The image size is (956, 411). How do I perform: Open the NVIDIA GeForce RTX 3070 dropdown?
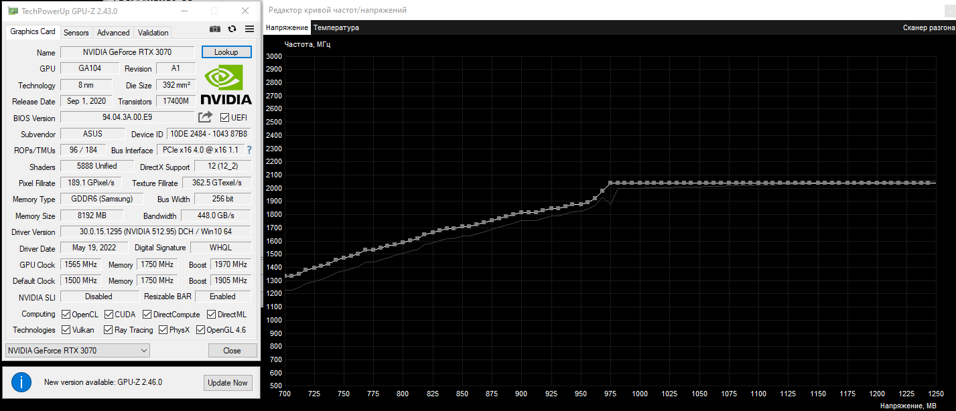click(x=78, y=350)
